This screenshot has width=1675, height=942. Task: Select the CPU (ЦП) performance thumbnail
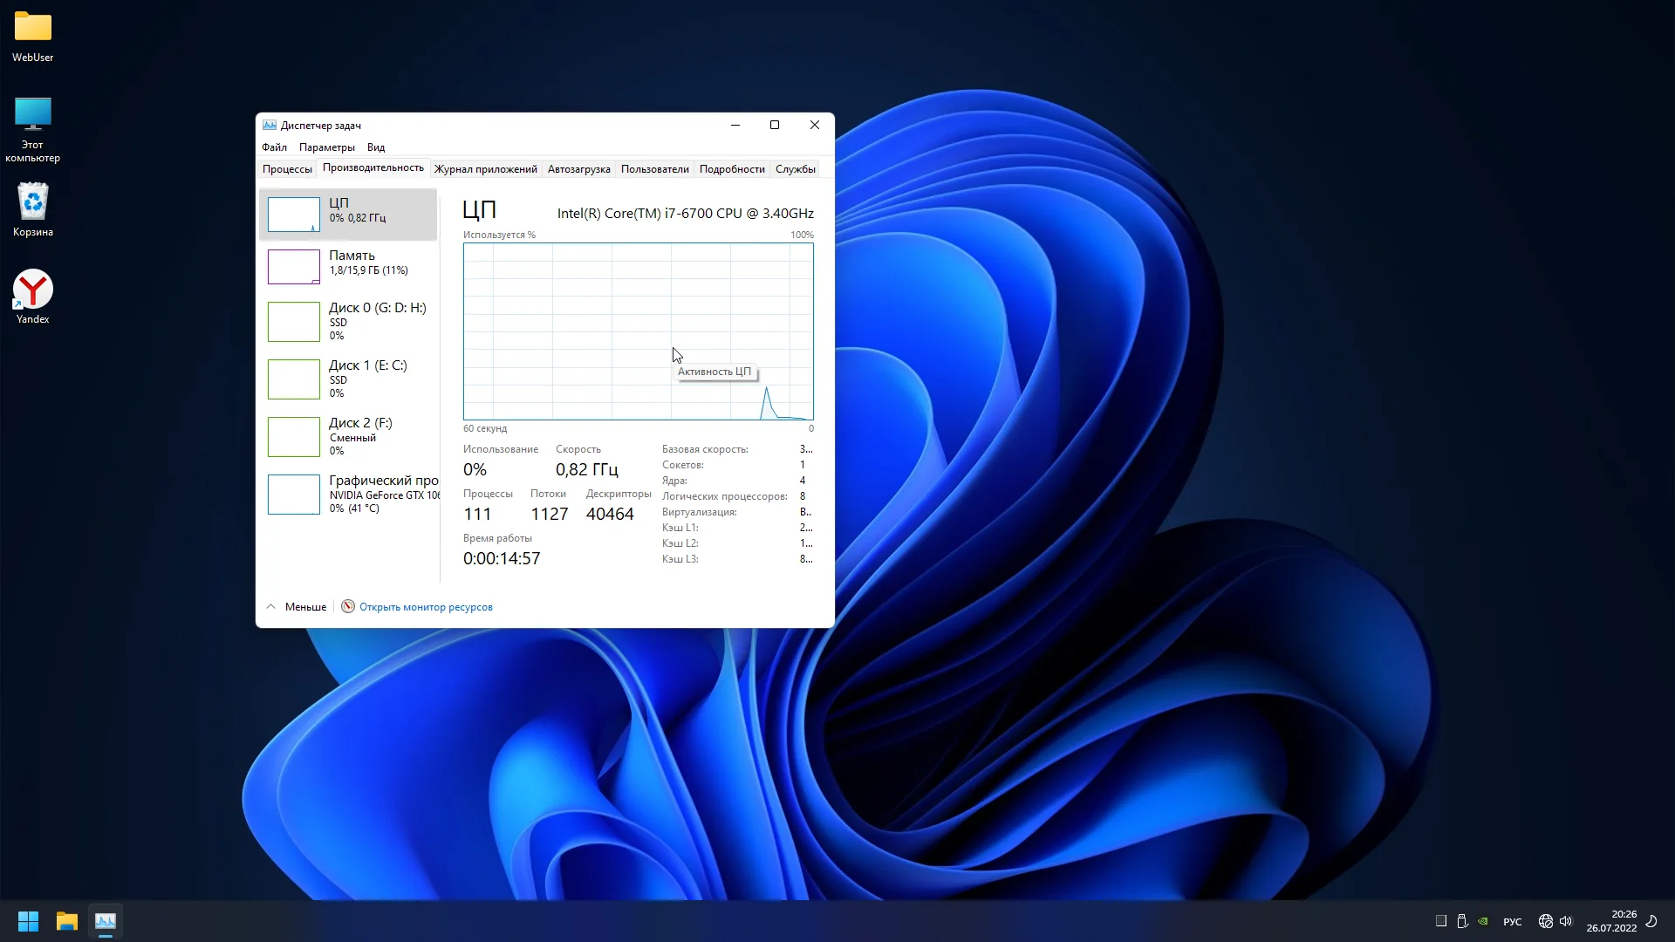(294, 215)
